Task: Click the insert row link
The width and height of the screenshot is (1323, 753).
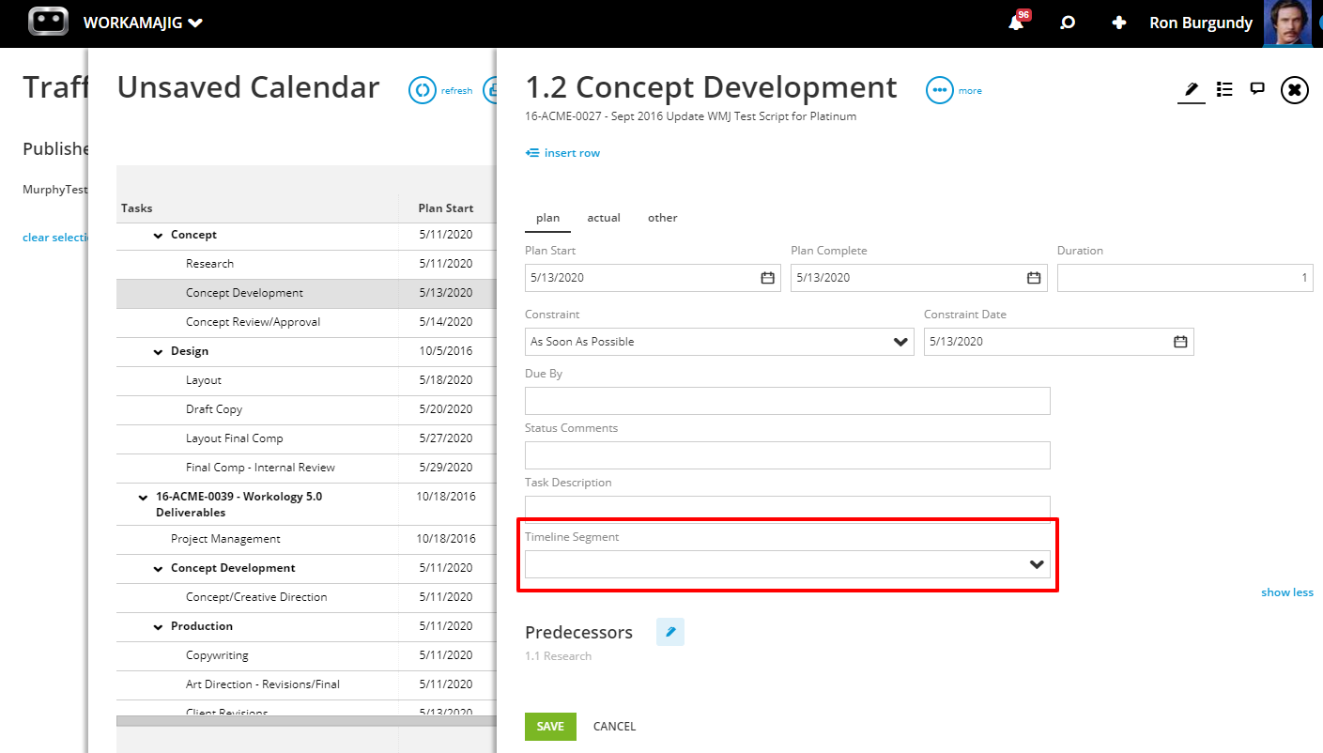Action: [x=563, y=153]
